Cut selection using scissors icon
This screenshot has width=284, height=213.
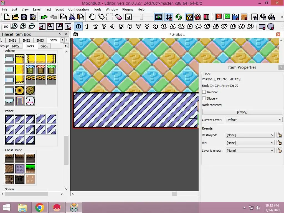click(x=72, y=17)
